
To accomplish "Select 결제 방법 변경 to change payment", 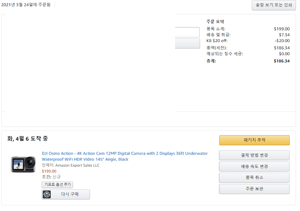I will [x=254, y=155].
